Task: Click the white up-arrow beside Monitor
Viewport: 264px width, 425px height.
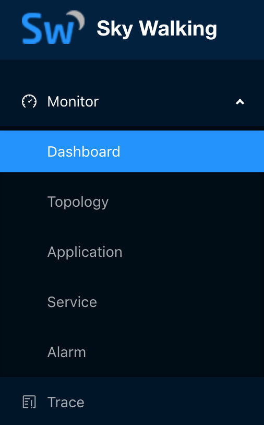Action: coord(240,102)
